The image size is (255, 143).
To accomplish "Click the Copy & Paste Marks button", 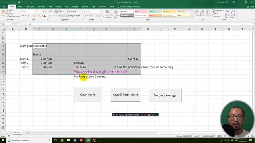I will pyautogui.click(x=126, y=95).
